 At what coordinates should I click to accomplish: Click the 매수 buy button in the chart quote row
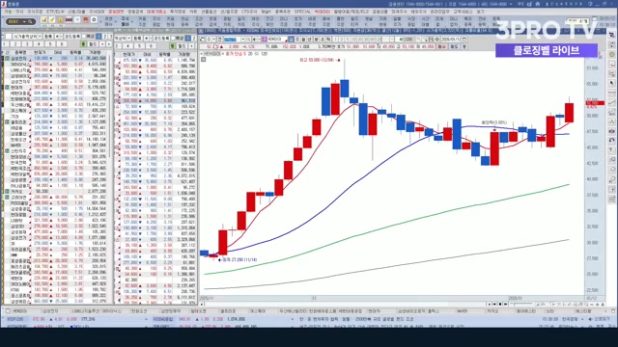tap(441, 46)
